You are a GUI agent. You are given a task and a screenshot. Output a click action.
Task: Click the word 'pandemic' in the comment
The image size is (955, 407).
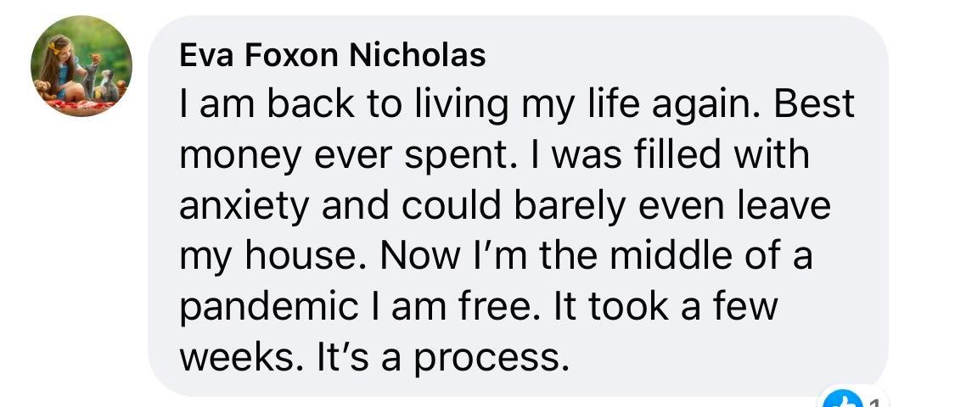pyautogui.click(x=268, y=309)
